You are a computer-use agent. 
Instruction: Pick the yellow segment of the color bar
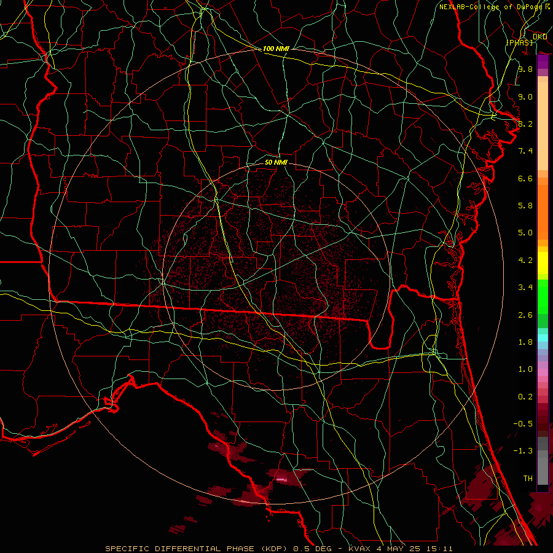543,263
